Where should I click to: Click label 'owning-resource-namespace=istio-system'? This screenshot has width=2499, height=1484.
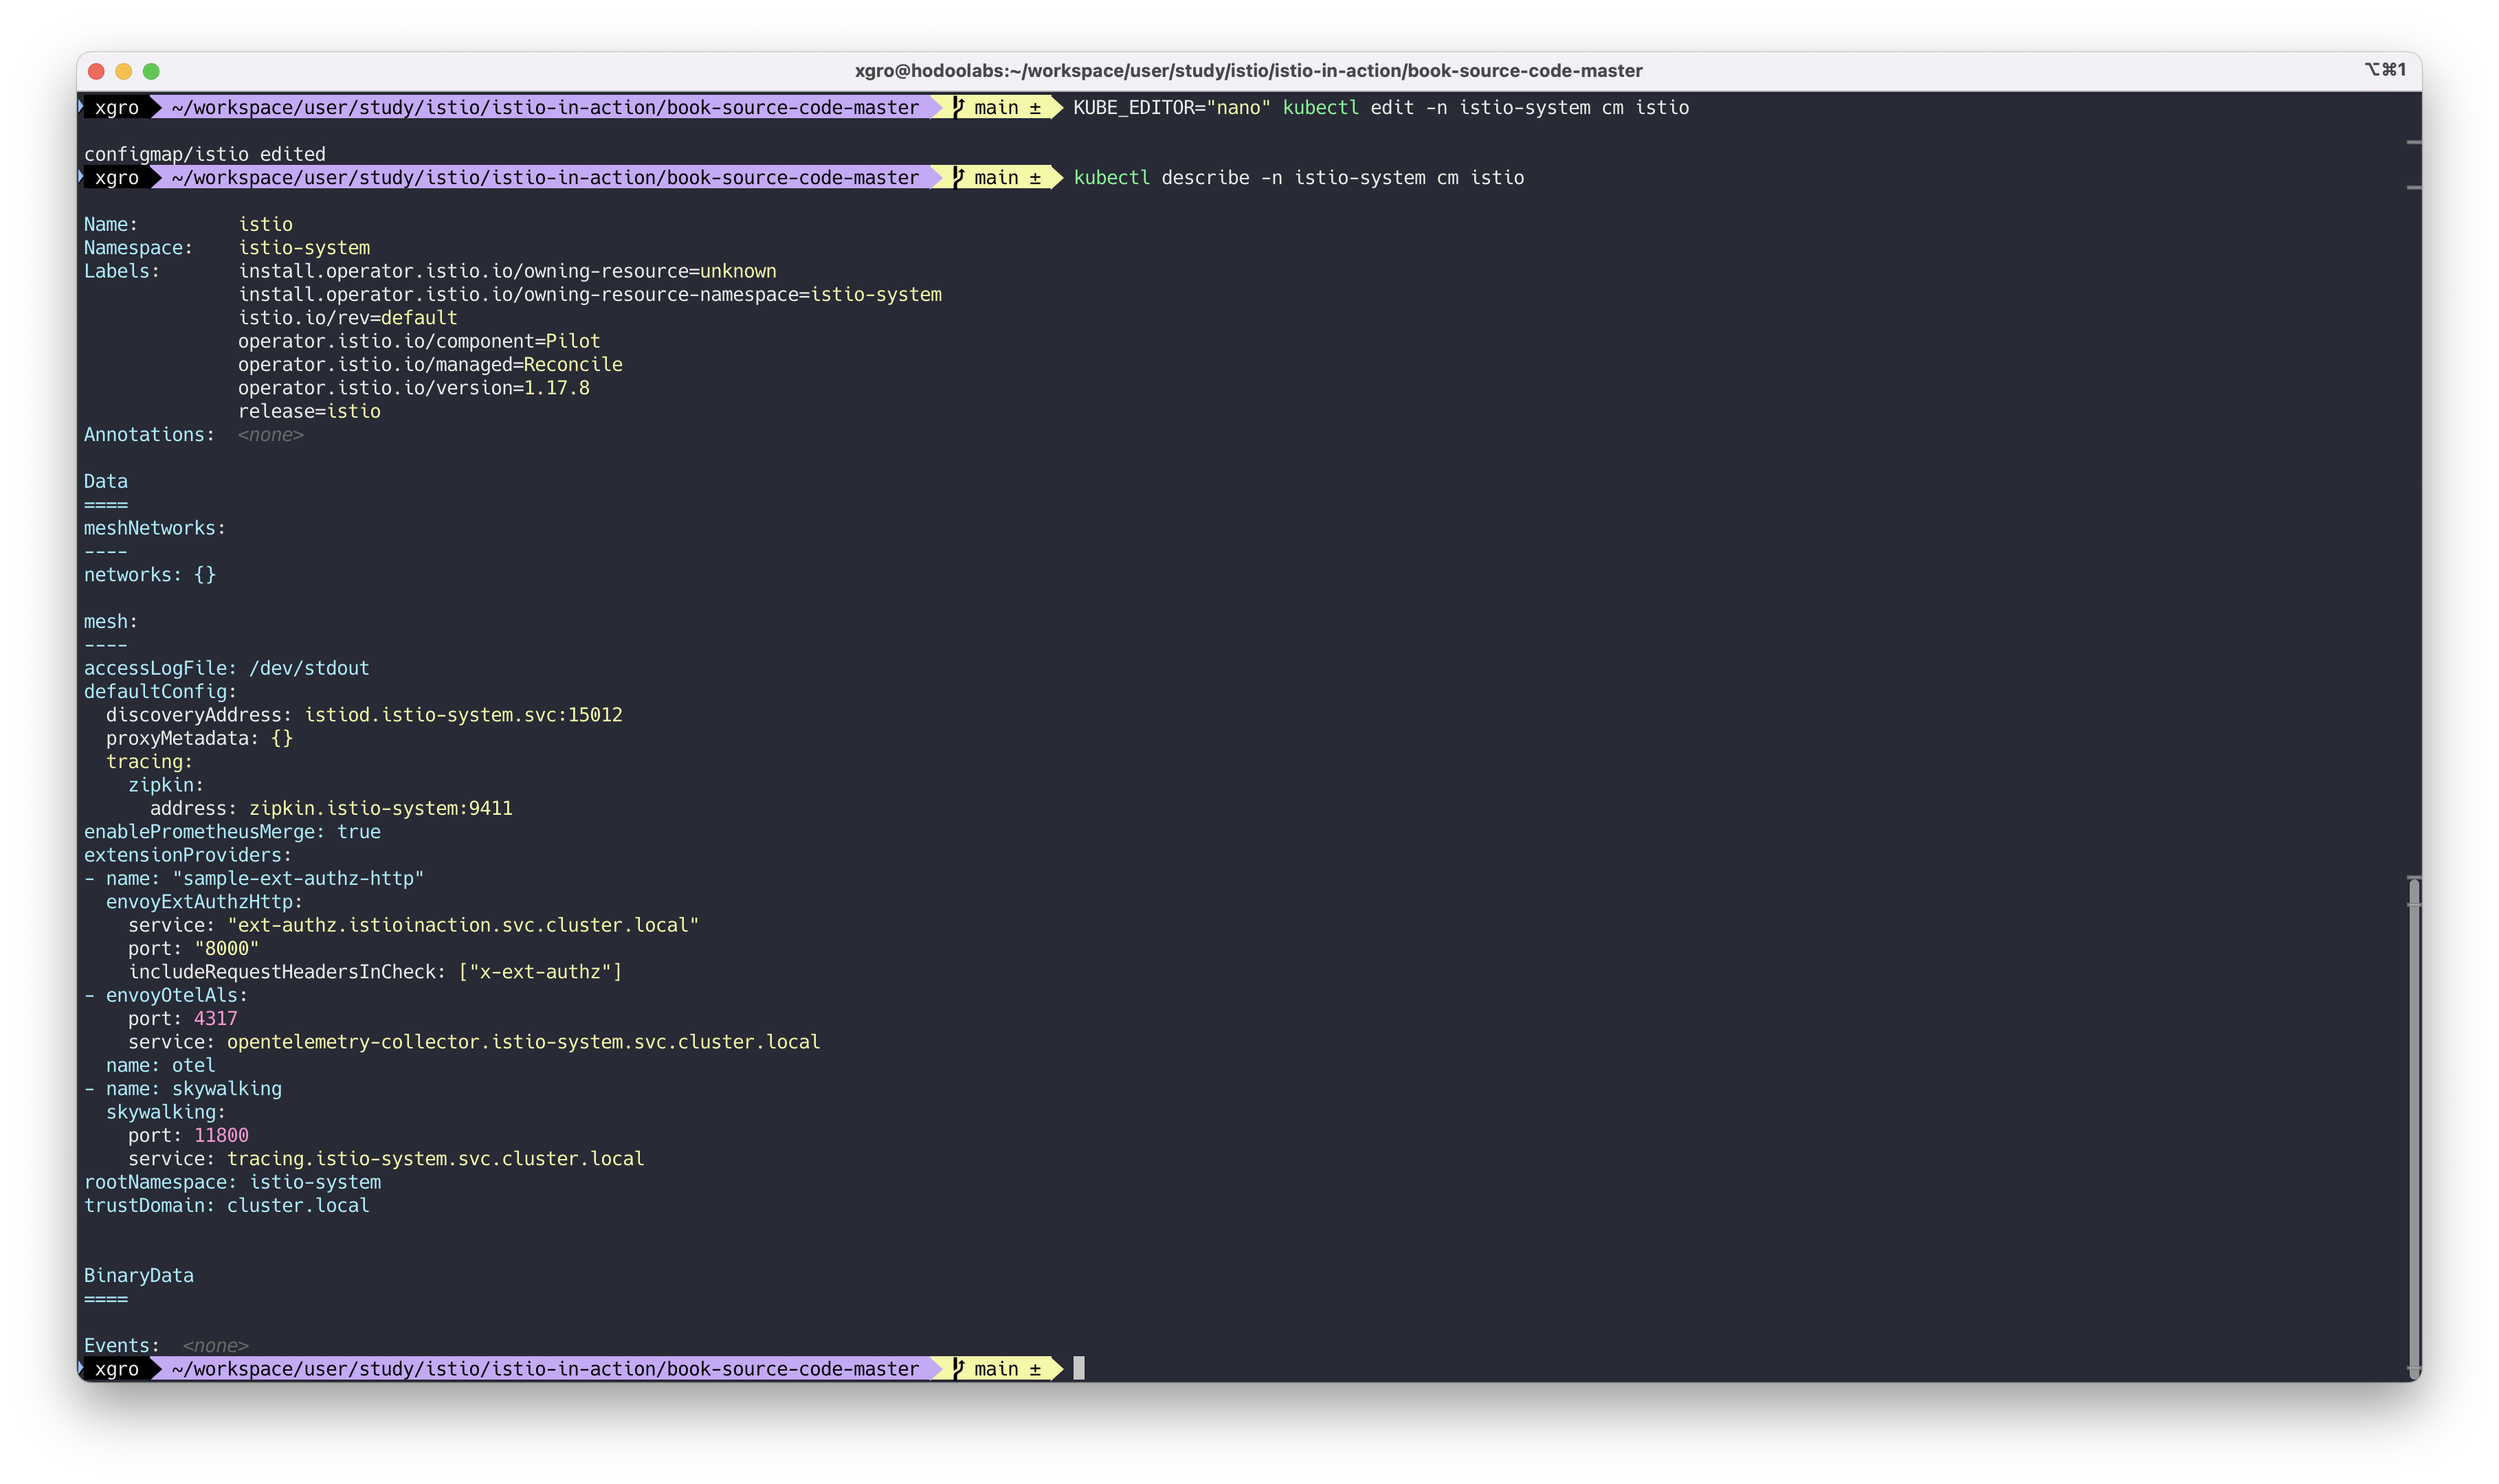tap(590, 295)
